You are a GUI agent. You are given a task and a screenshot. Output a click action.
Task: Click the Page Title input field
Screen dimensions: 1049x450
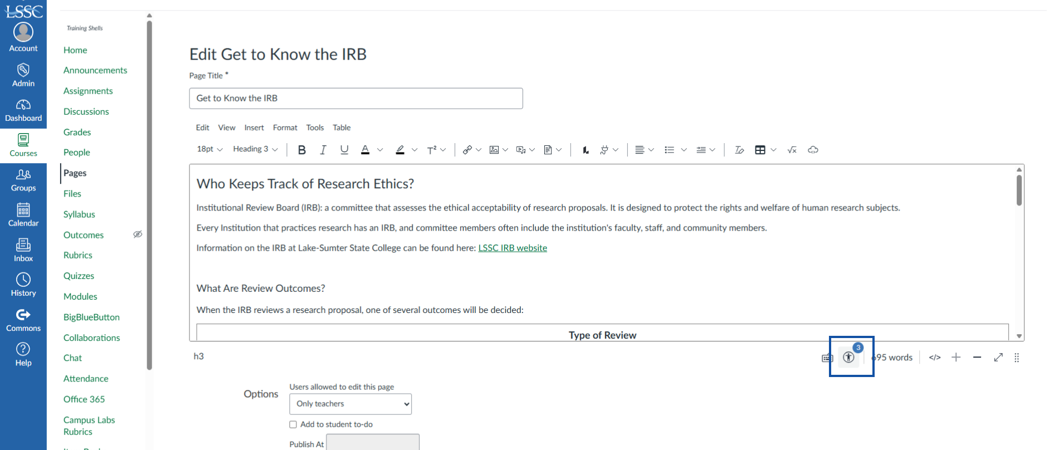point(355,99)
